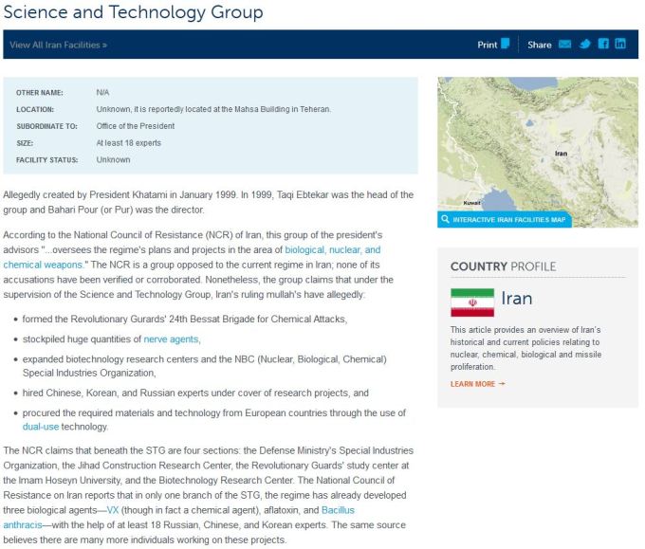Click the Iran map thumbnail
This screenshot has width=645, height=549.
[537, 142]
